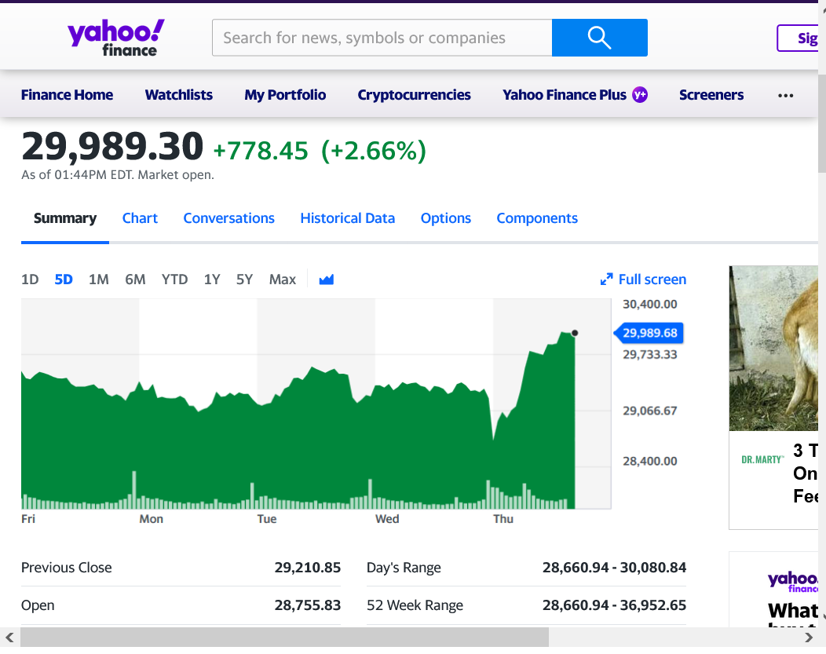826x654 pixels.
Task: Click the 29,733.33 axis label
Action: tap(649, 354)
